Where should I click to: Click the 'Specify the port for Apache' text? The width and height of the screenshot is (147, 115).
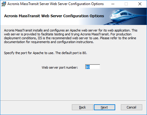coord(45,53)
